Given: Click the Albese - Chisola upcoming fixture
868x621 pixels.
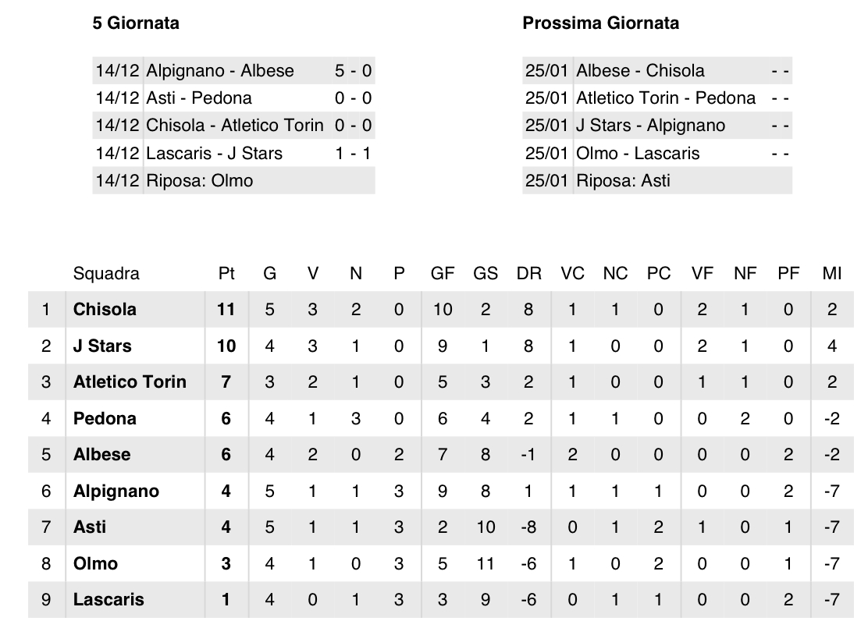Looking at the screenshot, I should pos(657,71).
